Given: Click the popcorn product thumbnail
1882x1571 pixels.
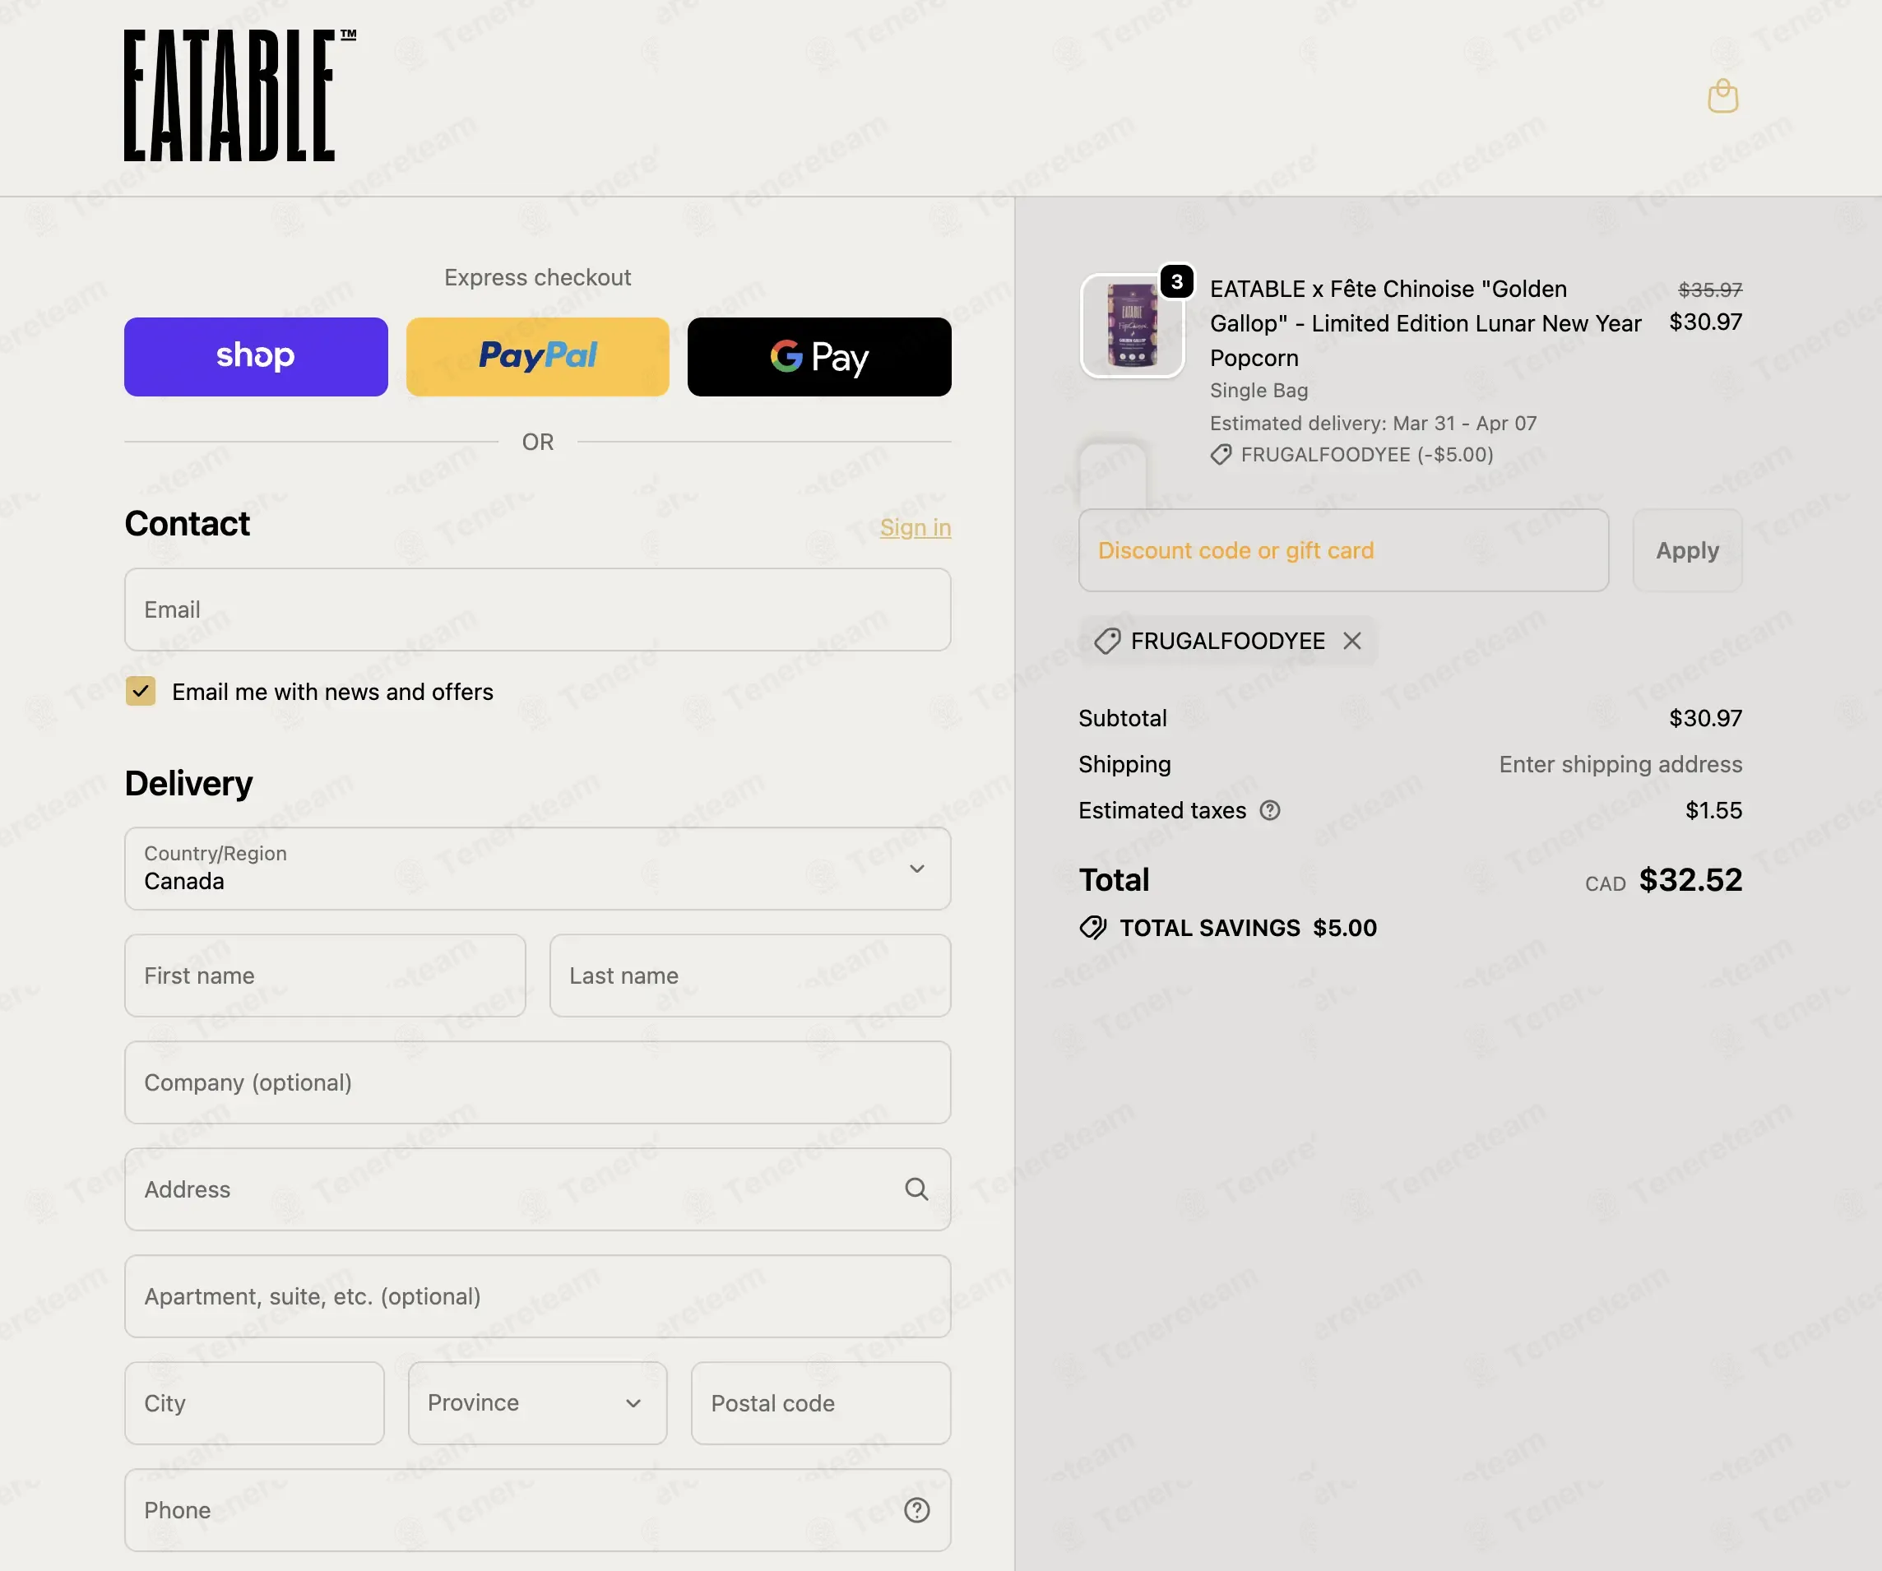Looking at the screenshot, I should pyautogui.click(x=1132, y=326).
